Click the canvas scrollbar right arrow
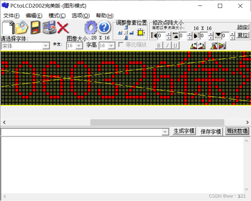The image size is (251, 201). 247,122
